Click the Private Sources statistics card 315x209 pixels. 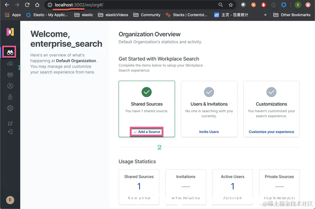coord(279,187)
